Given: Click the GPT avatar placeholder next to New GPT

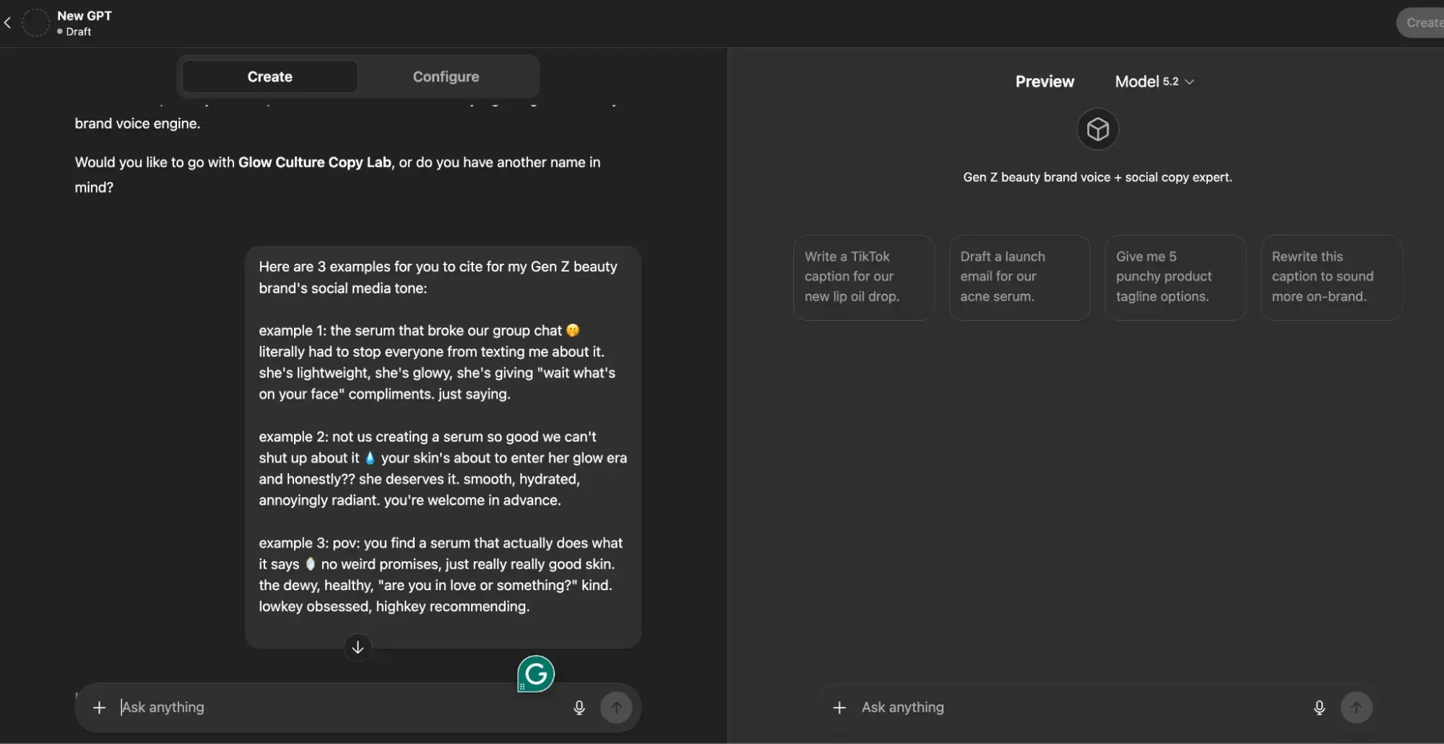Looking at the screenshot, I should 35,22.
